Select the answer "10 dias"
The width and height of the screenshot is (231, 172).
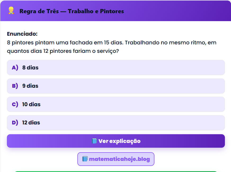click(x=115, y=104)
